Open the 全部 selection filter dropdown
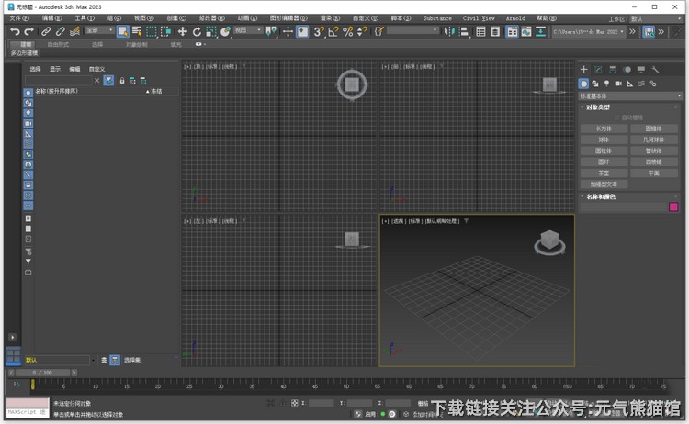This screenshot has height=424, width=689. point(99,31)
